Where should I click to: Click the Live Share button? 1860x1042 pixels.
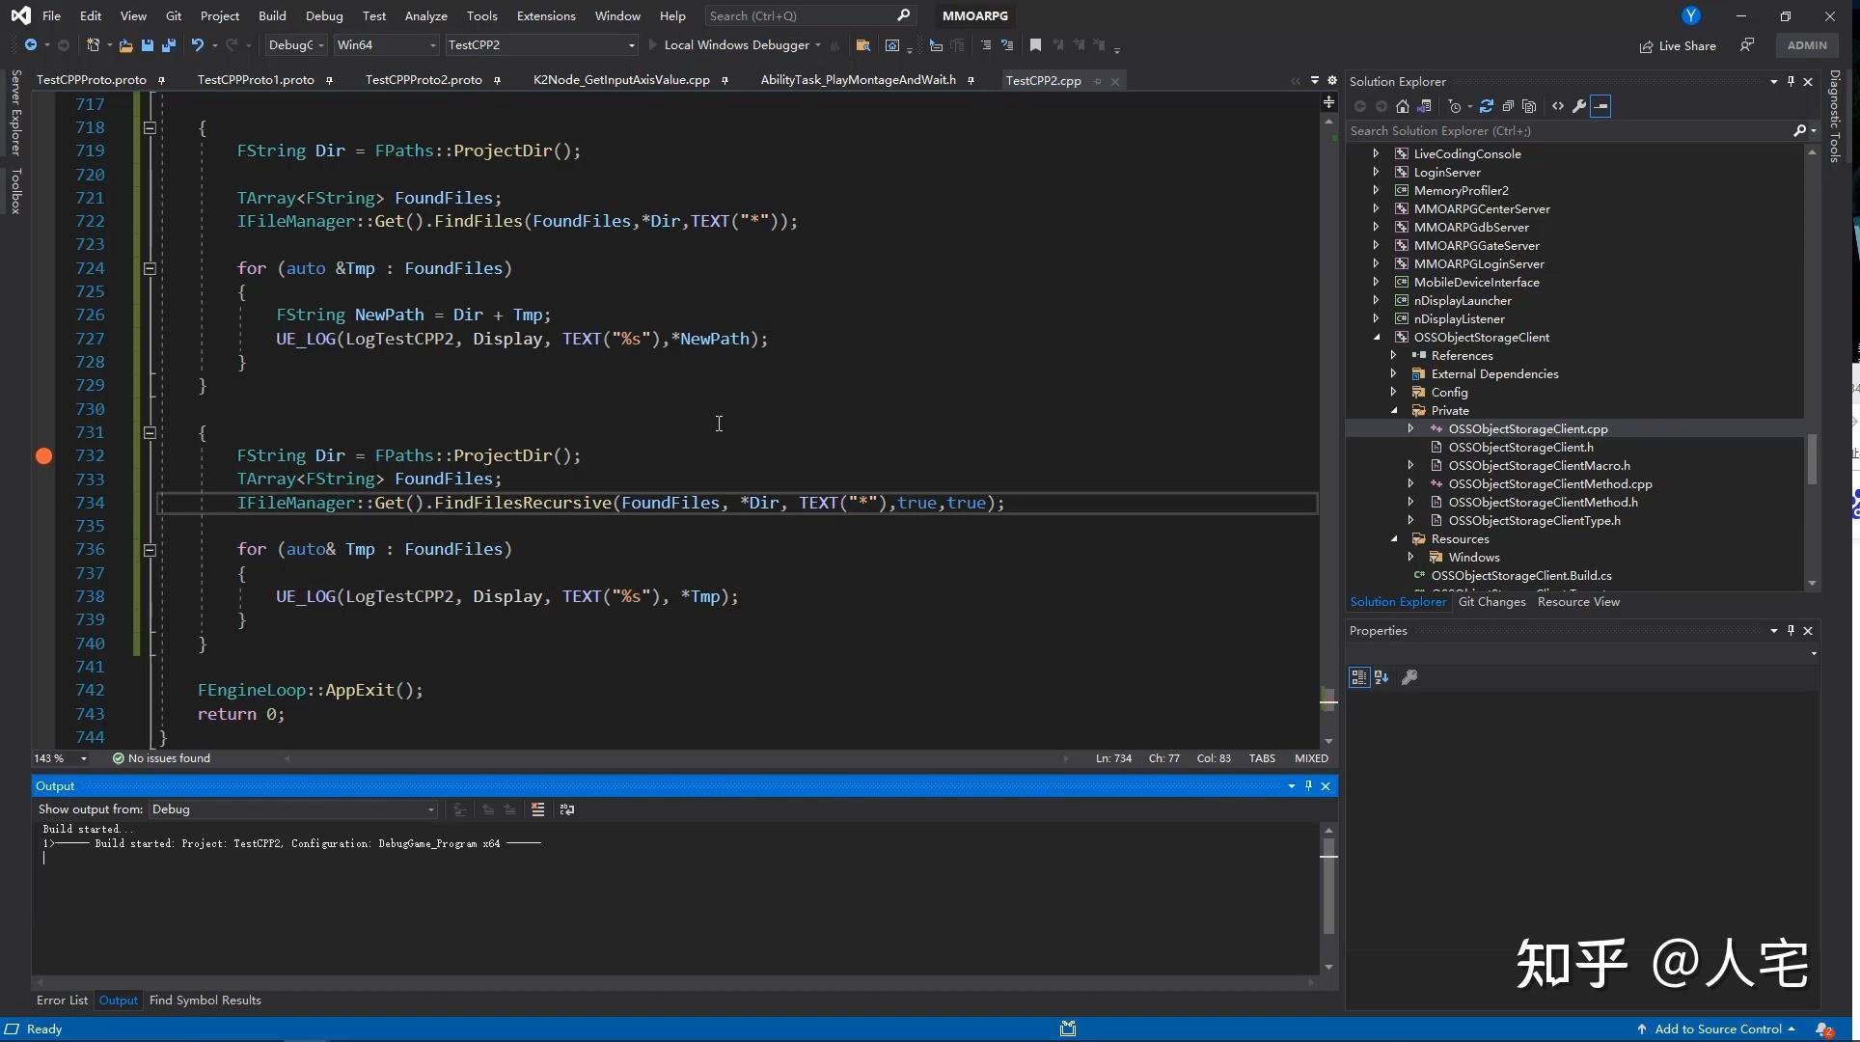[x=1678, y=46]
